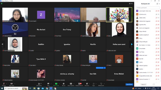Expand the arrow next to Show Captions
Screen dimensions: 161x90
74,84
